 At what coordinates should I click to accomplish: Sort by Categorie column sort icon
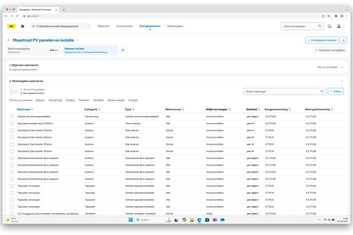[x=99, y=109]
